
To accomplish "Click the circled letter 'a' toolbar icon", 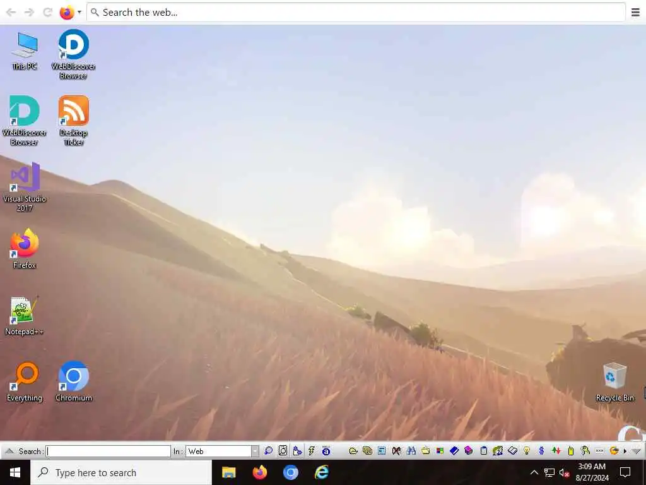I will click(x=326, y=451).
